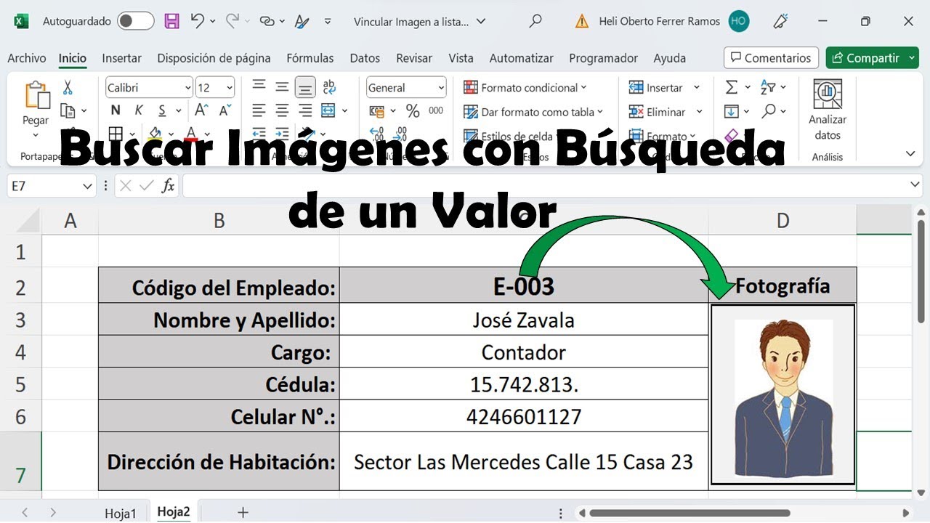The height and width of the screenshot is (523, 930).
Task: Collapse the ribbon with chevron
Action: click(x=910, y=154)
